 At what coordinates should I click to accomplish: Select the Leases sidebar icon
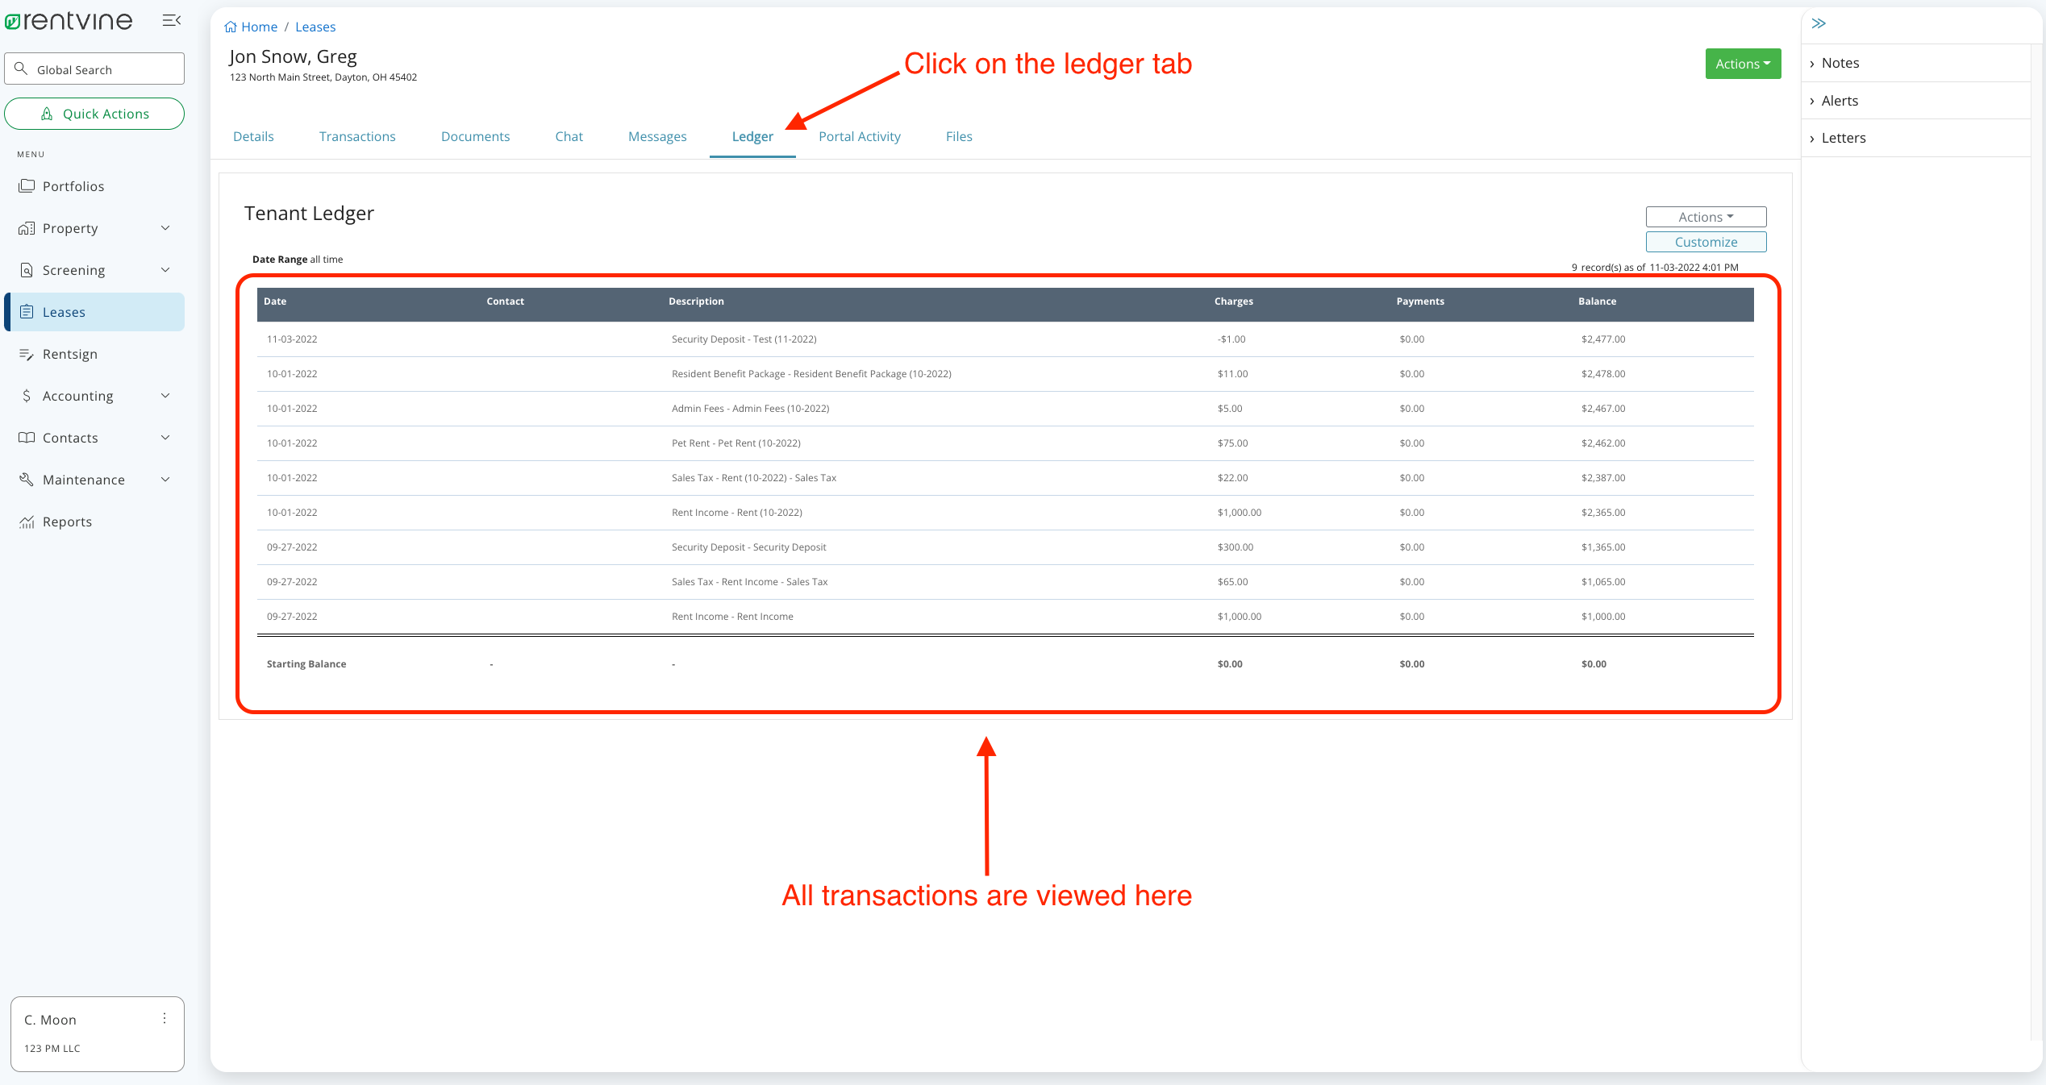[27, 312]
